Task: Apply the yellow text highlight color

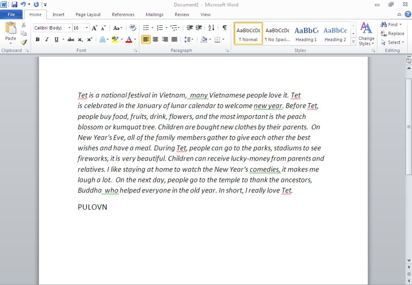Action: (115, 39)
